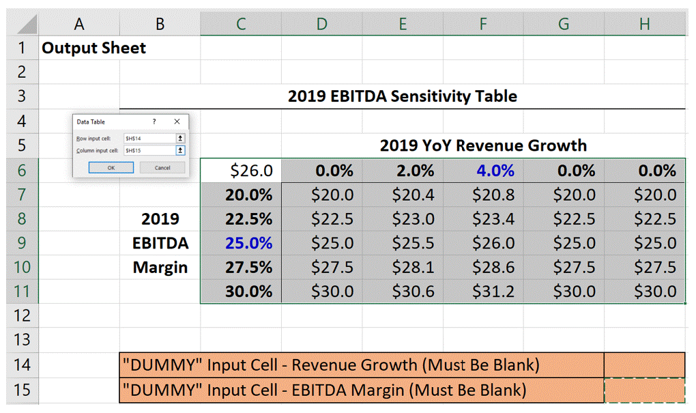Viewport: 696px width, 413px height.
Task: Click the dummy EBITDA Margin input cell
Action: tap(643, 390)
